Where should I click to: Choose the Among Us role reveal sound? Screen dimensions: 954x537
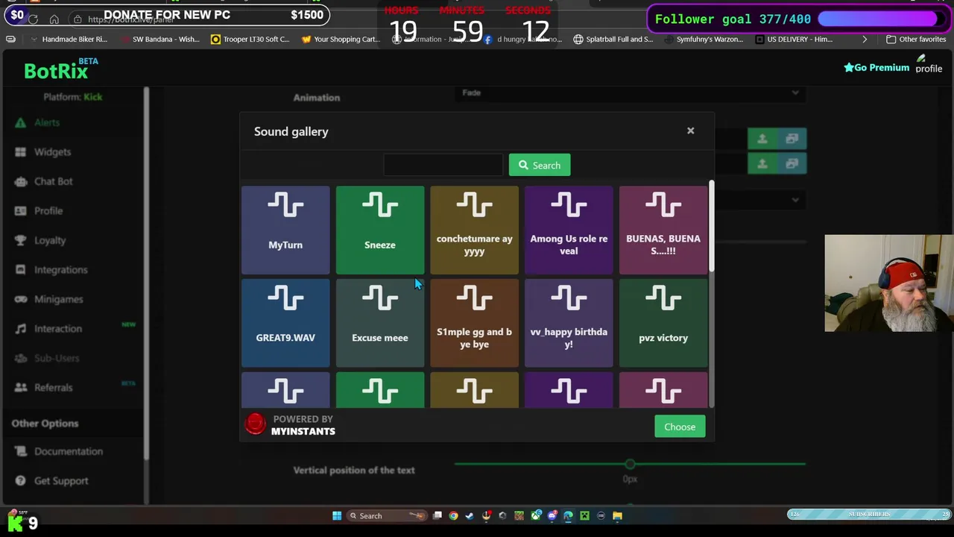tap(569, 230)
